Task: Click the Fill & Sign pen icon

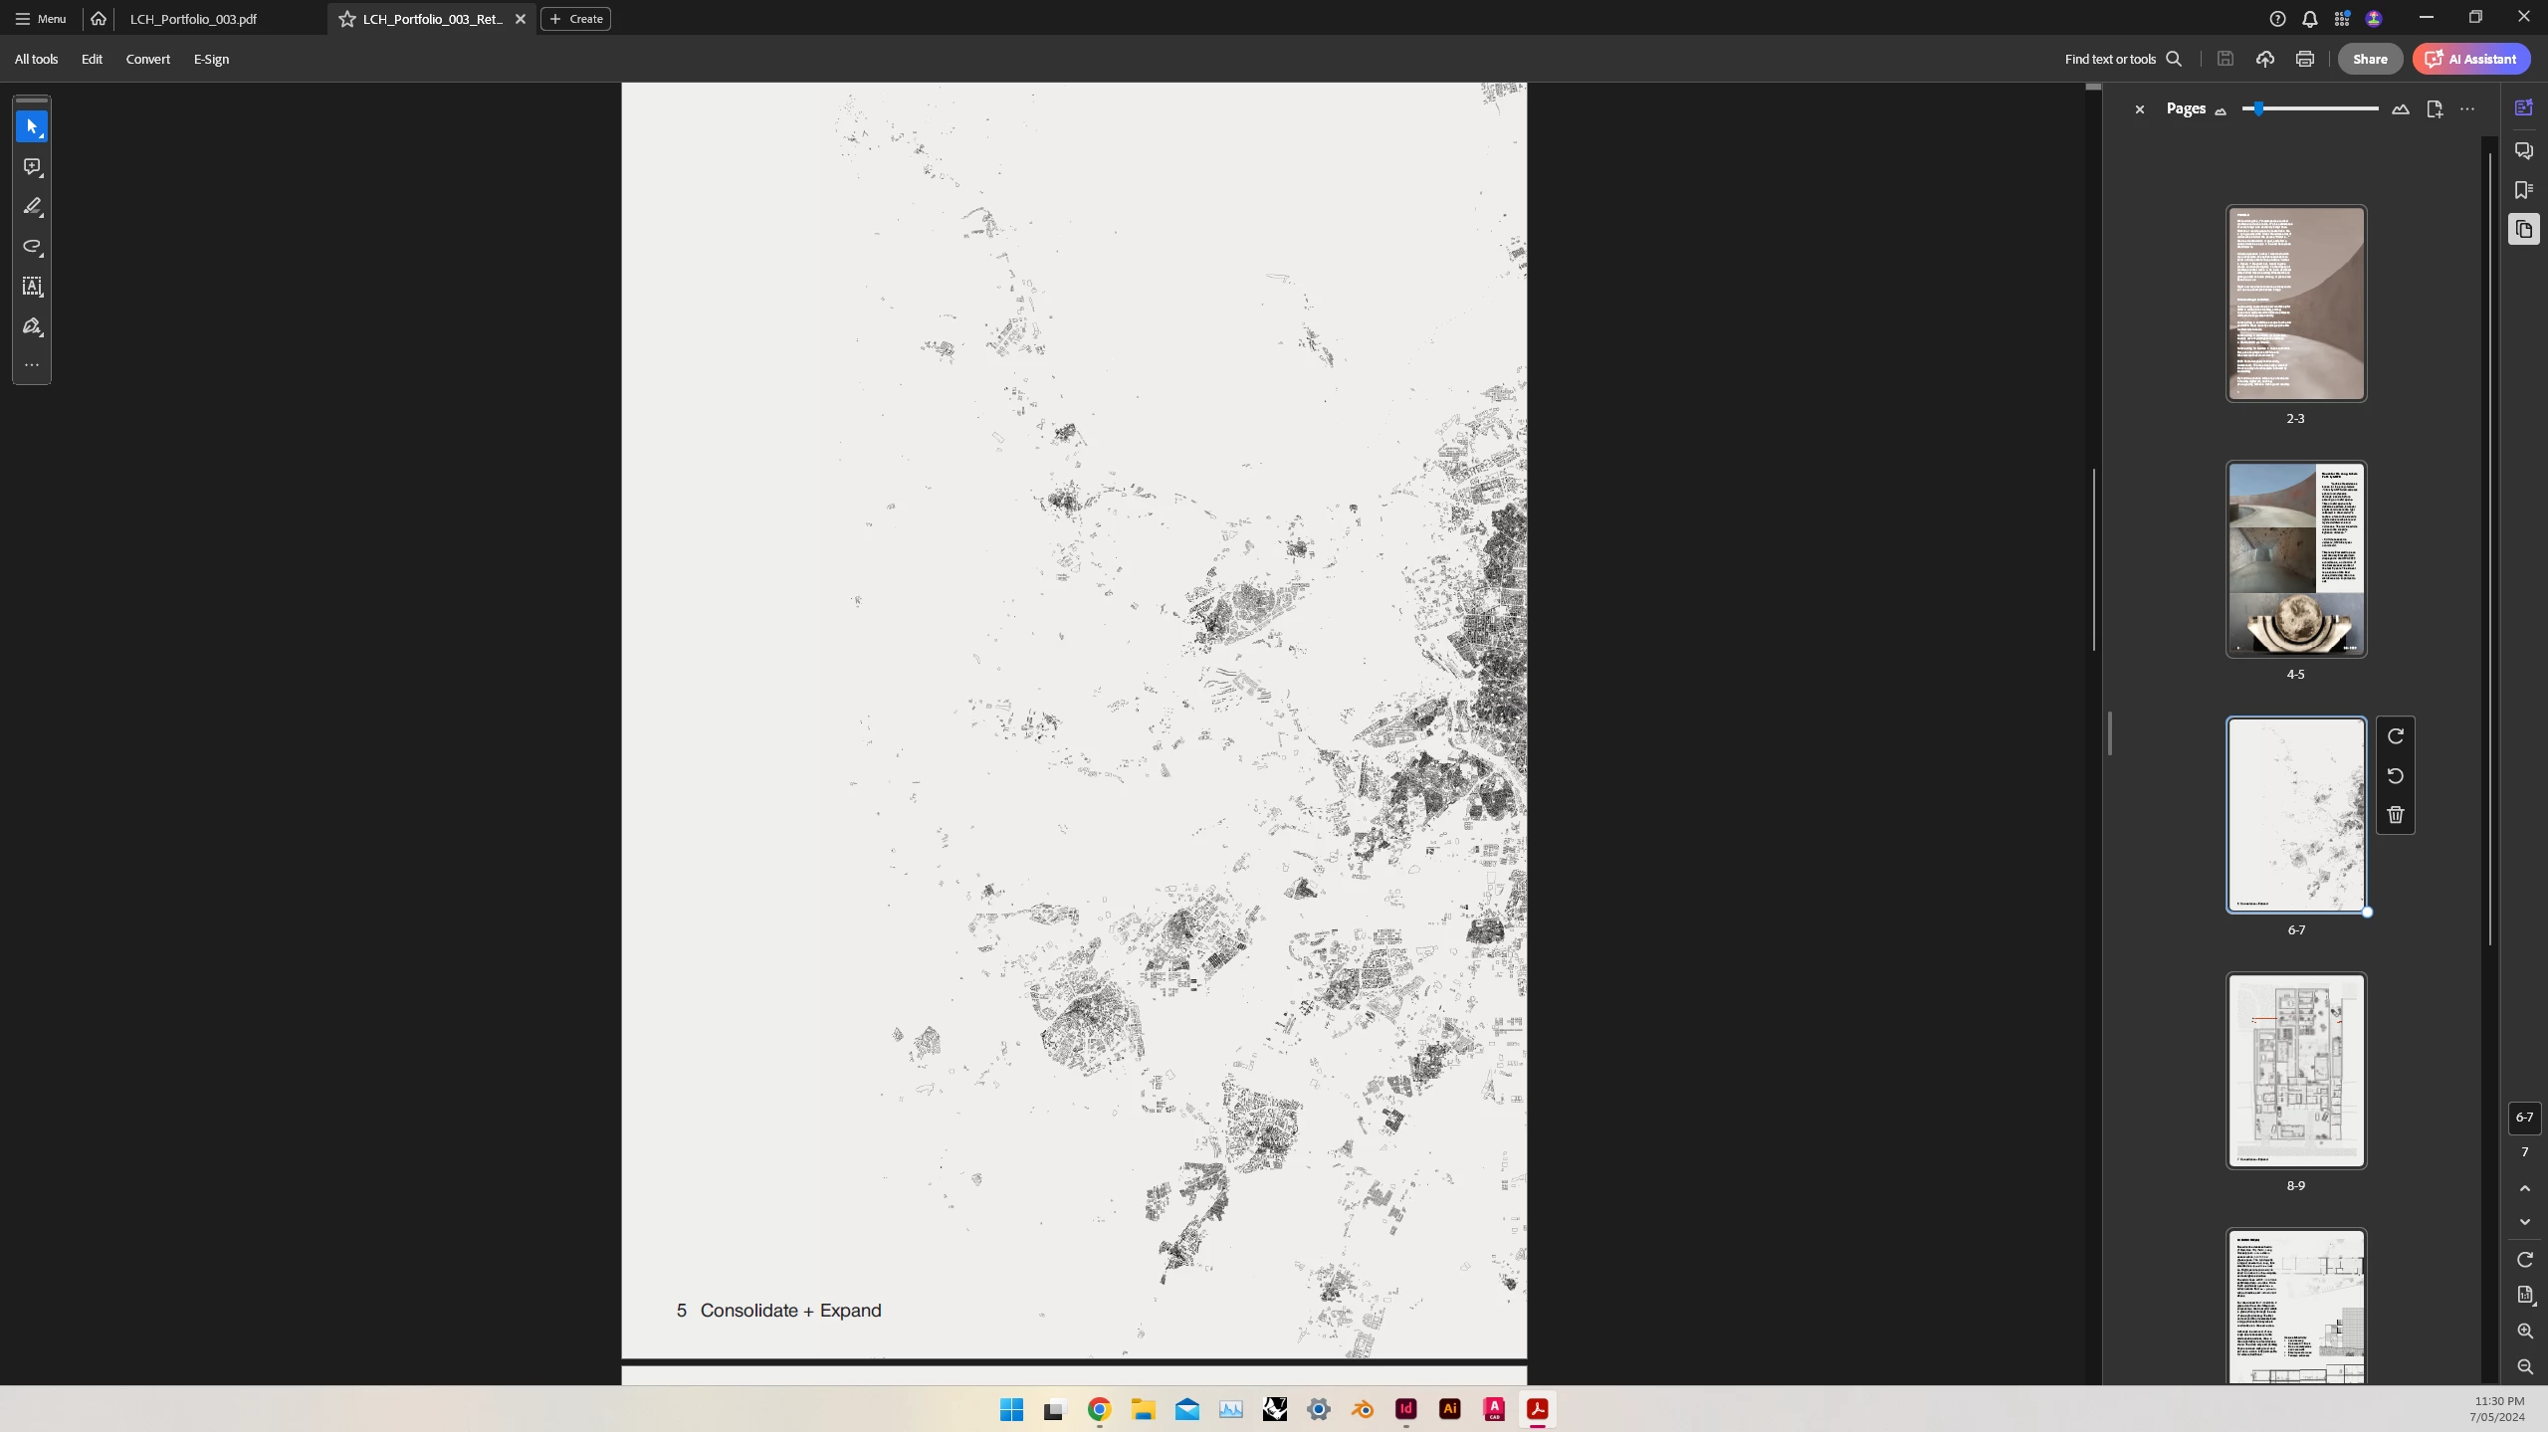Action: pyautogui.click(x=32, y=326)
